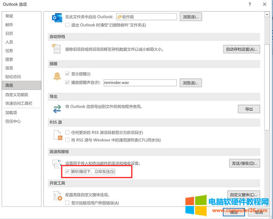The width and height of the screenshot is (273, 219).
Task: Open 发送/接收 settings button
Action: [245, 163]
